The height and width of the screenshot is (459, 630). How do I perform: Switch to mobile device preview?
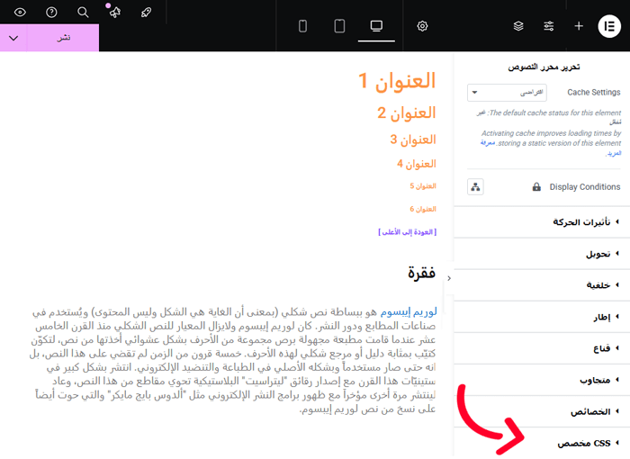pos(303,26)
